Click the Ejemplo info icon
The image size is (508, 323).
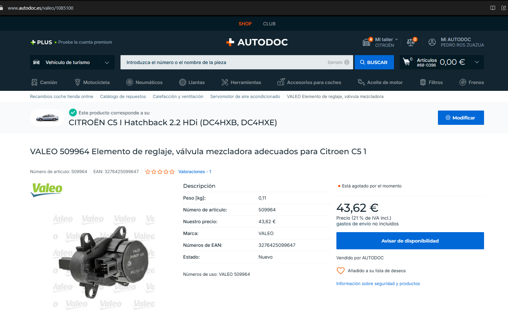click(x=346, y=62)
